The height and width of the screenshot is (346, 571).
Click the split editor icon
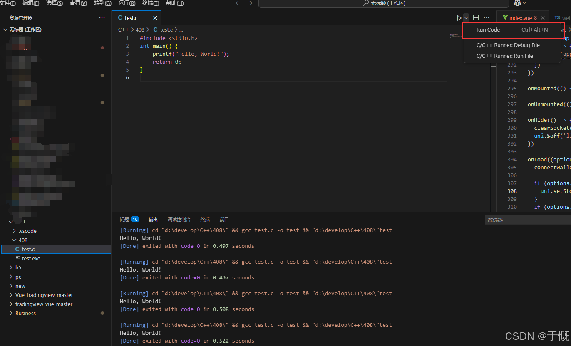point(476,18)
